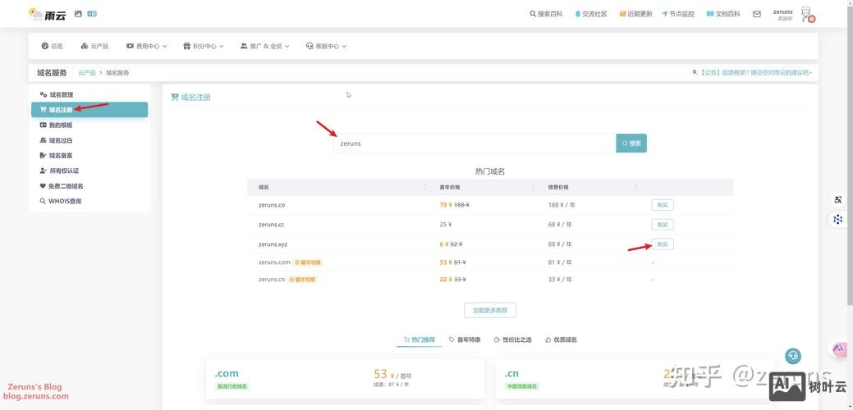The width and height of the screenshot is (853, 410).
Task: Go to 总览 overview in the navigation bar
Action: (x=53, y=46)
